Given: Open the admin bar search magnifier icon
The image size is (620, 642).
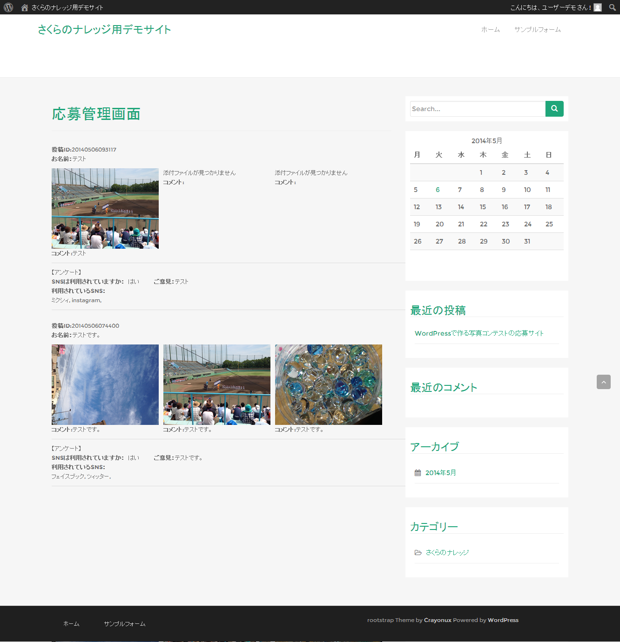Looking at the screenshot, I should [x=612, y=7].
